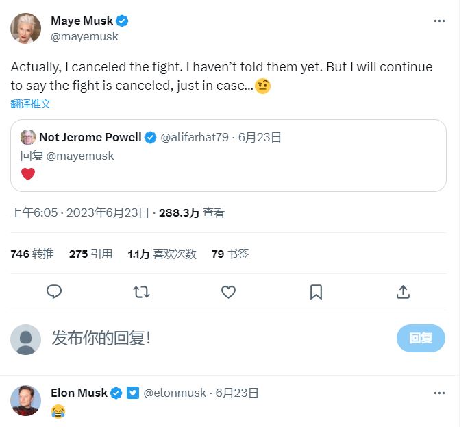Open the quoted Not Jerome Powell tweet
Image resolution: width=470 pixels, height=427 pixels.
[x=228, y=164]
